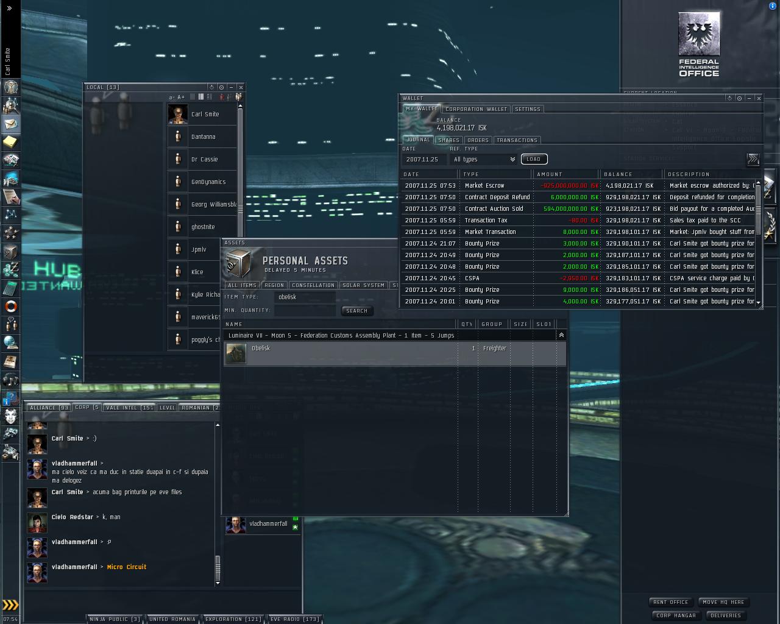This screenshot has width=780, height=624.
Task: Open the in-game Browser globe icon
Action: [10, 342]
